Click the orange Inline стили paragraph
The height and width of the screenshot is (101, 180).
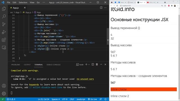144,89
